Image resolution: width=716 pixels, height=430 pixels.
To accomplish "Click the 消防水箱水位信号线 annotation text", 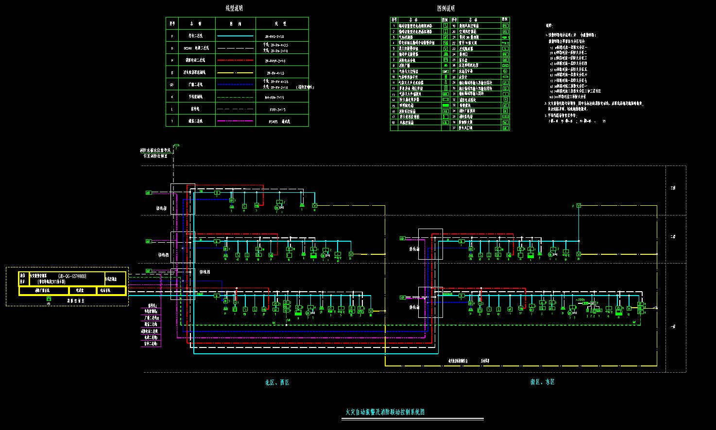I will [154, 151].
